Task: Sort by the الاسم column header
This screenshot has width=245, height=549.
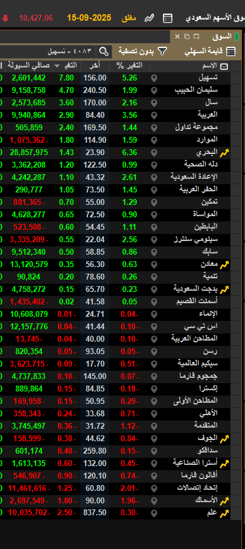Action: click(x=210, y=66)
